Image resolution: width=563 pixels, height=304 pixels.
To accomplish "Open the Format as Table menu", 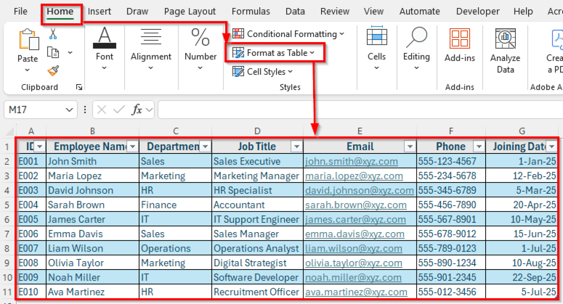I will (274, 53).
